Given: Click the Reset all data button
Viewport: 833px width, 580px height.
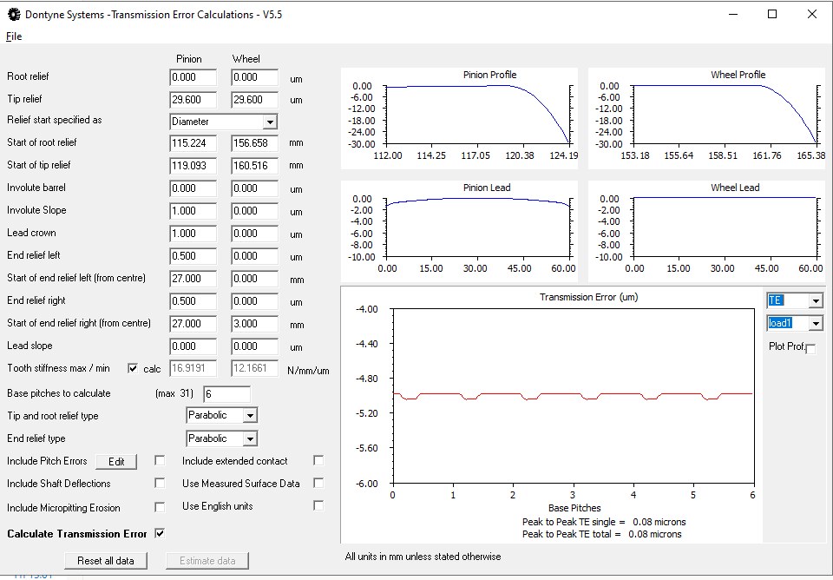Looking at the screenshot, I should coord(106,560).
